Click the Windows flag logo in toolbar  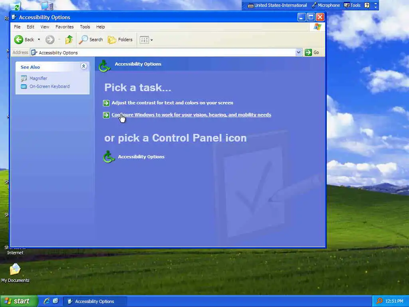click(x=318, y=27)
